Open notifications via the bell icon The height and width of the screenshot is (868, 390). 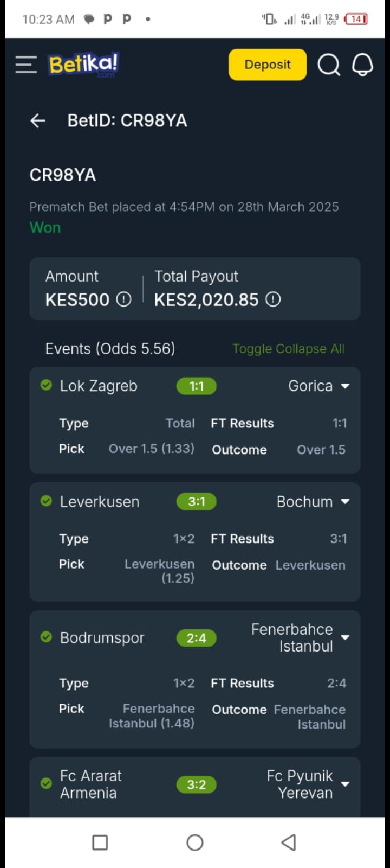362,65
